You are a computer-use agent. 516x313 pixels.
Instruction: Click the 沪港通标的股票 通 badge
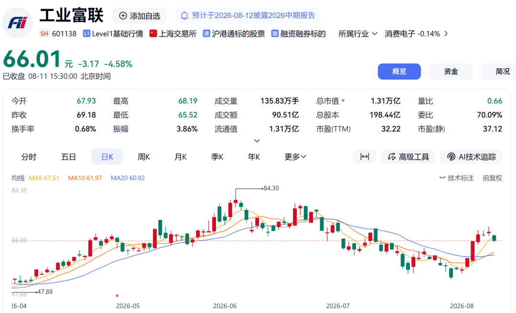click(206, 33)
